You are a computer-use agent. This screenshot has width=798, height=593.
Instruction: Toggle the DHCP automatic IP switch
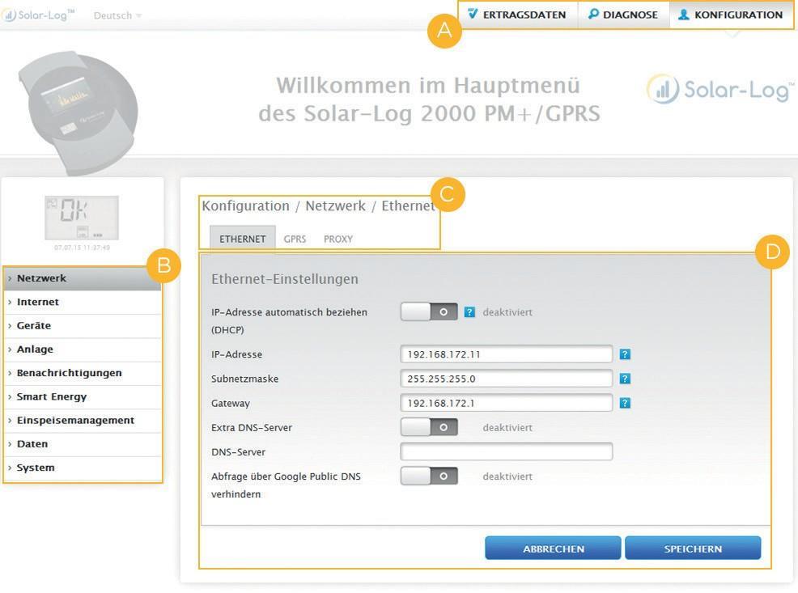tap(429, 311)
